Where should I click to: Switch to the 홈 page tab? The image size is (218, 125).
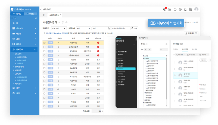click(x=44, y=15)
